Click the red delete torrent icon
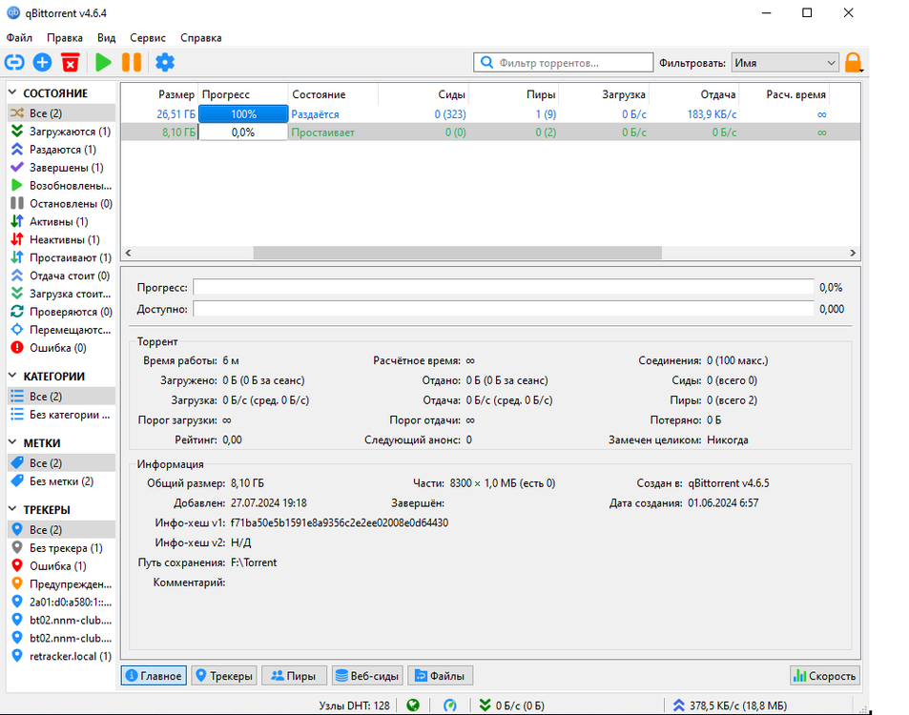 point(70,63)
